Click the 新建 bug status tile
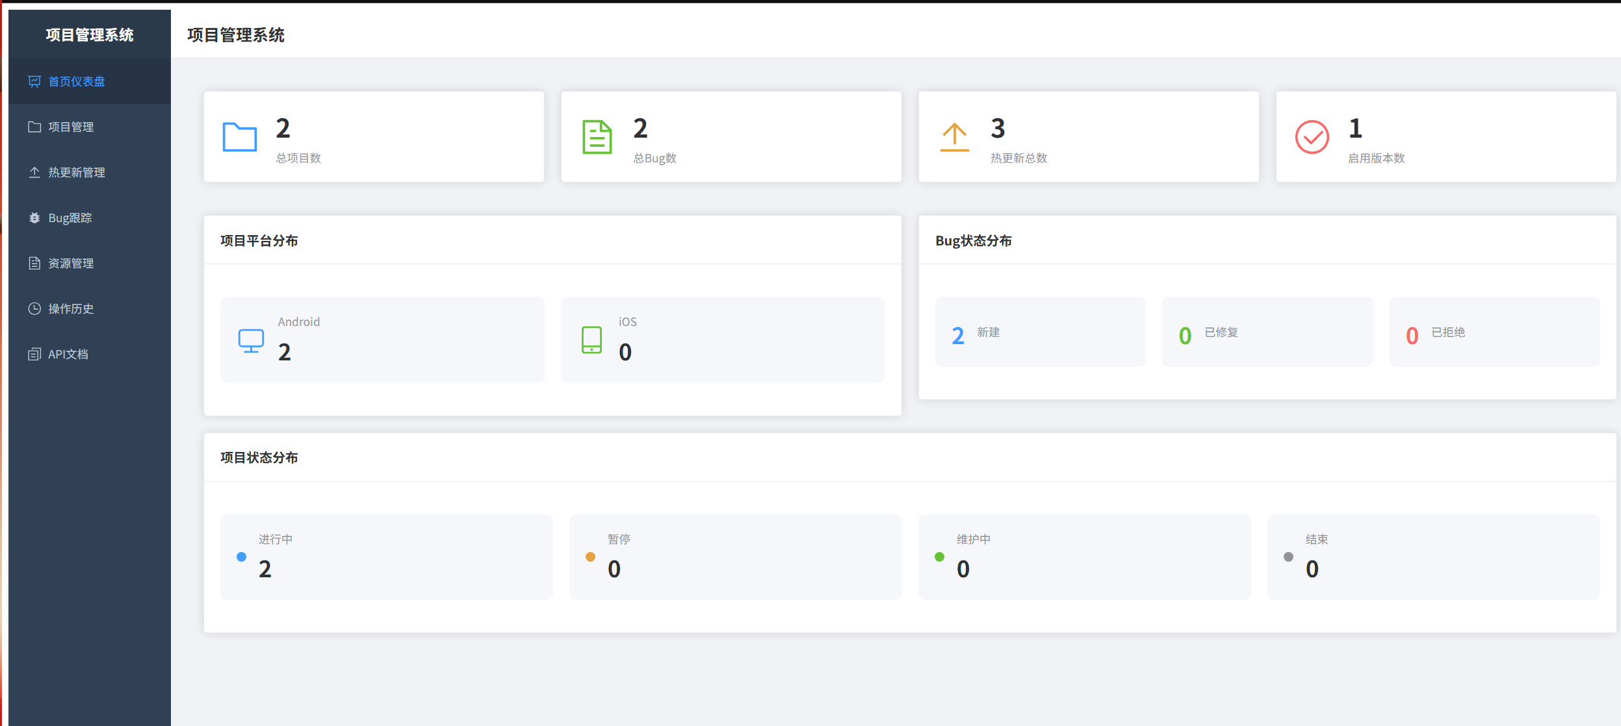The width and height of the screenshot is (1621, 726). tap(1040, 332)
